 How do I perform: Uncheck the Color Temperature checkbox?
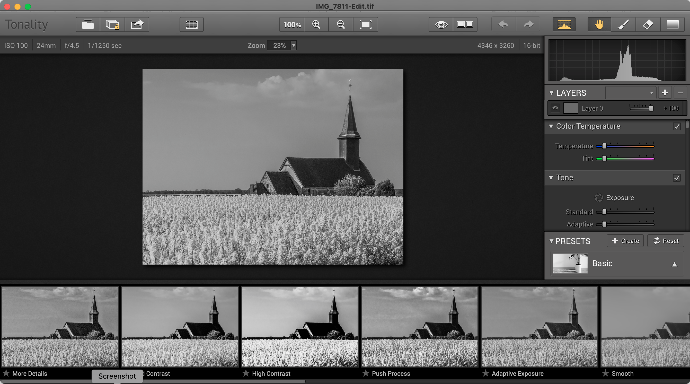click(x=677, y=126)
